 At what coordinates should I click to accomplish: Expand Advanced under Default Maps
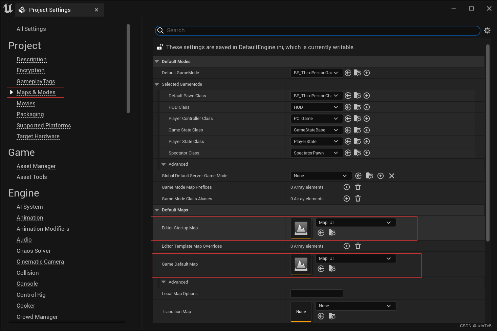(164, 282)
